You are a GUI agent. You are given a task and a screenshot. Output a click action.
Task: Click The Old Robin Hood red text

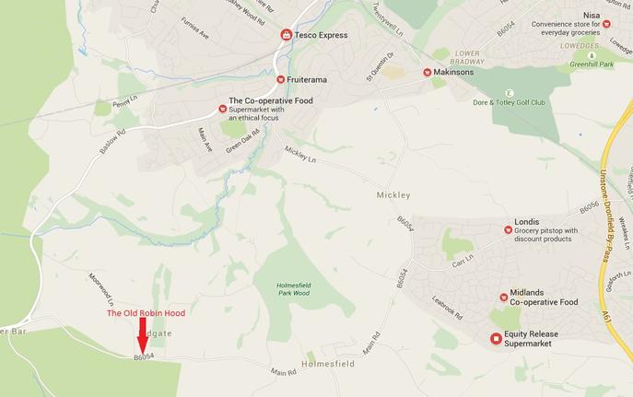click(x=147, y=313)
